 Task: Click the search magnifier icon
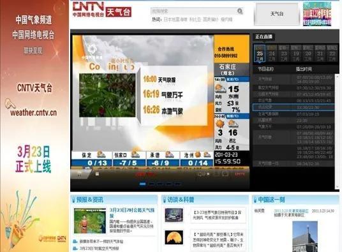pyautogui.click(x=240, y=11)
